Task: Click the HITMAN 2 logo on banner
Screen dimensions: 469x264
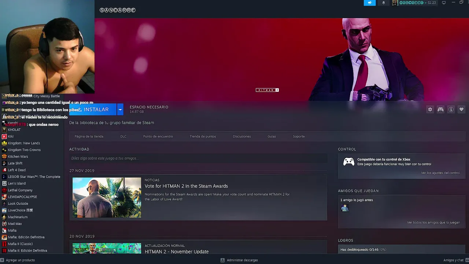Action: point(267,90)
